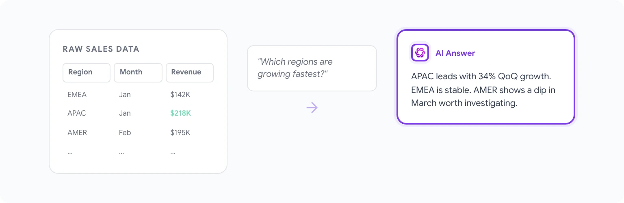This screenshot has width=624, height=203.
Task: Click the AI Answer title label
Action: coord(455,53)
